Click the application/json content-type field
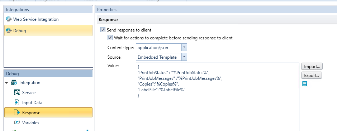 click(x=159, y=47)
